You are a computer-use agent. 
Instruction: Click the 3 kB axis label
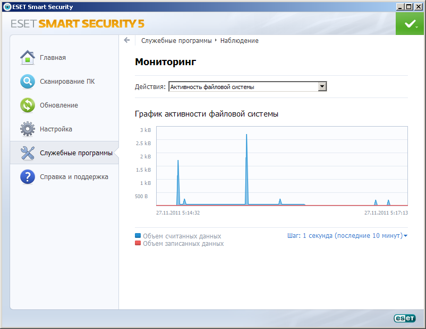146,130
